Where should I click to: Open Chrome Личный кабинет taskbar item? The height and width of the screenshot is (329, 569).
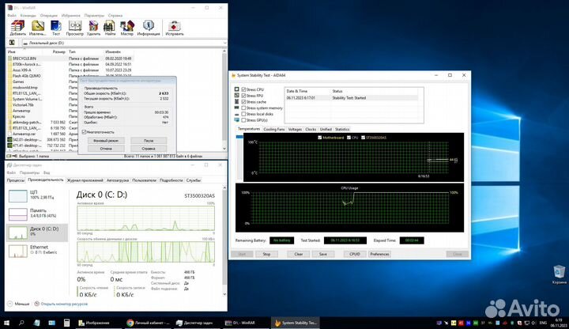click(x=148, y=323)
